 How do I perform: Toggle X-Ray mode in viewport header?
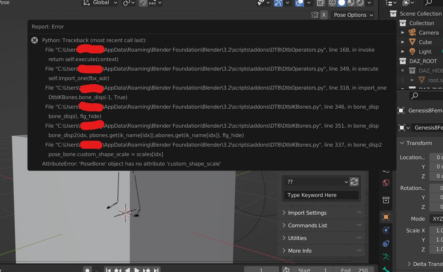(320, 3)
